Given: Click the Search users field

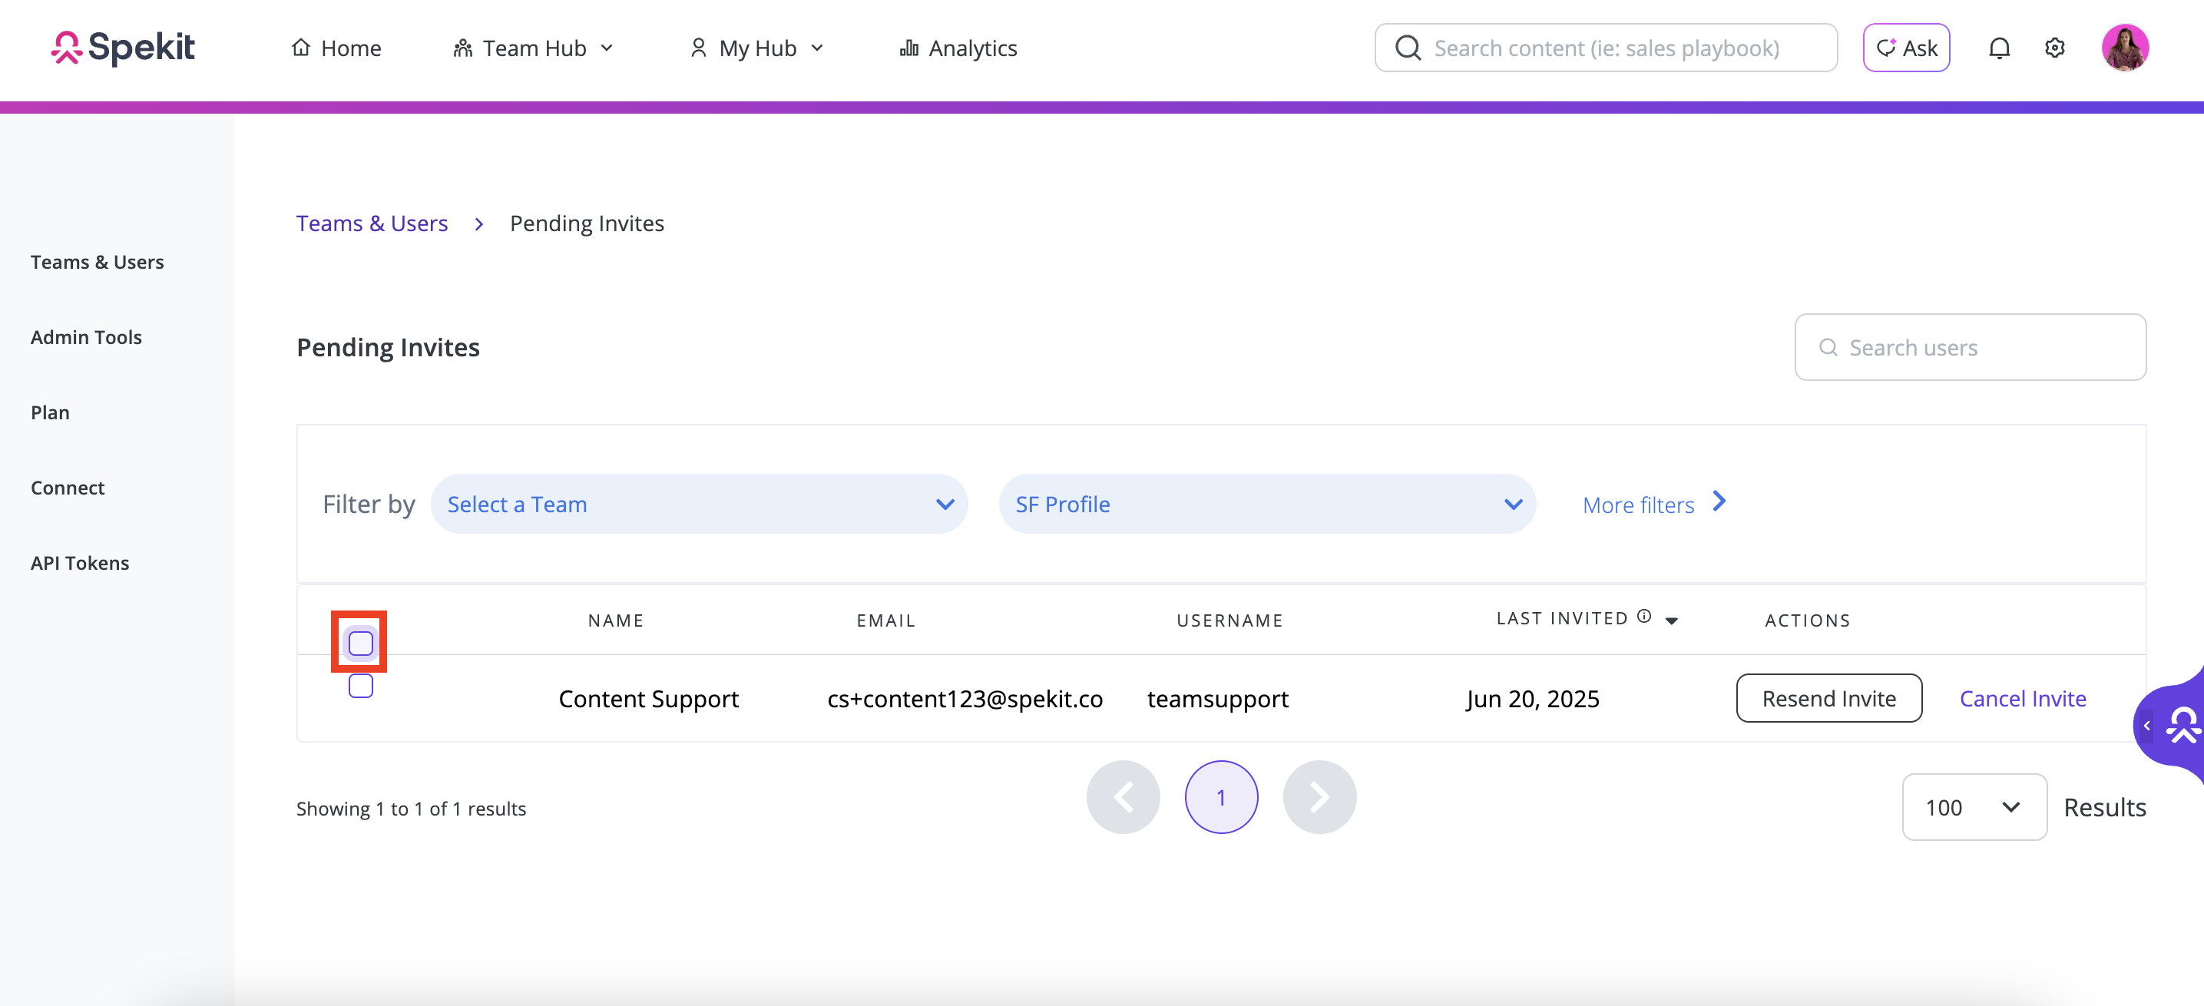Looking at the screenshot, I should tap(1970, 347).
